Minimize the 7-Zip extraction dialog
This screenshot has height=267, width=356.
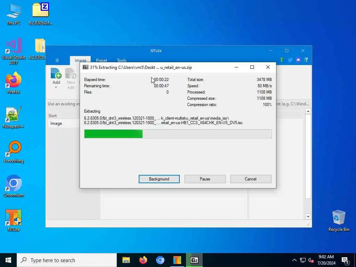pos(236,67)
